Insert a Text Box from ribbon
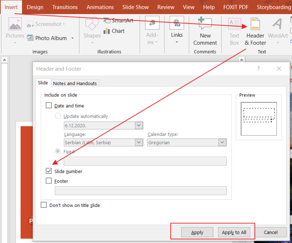This screenshot has height=243, width=292. (x=234, y=25)
